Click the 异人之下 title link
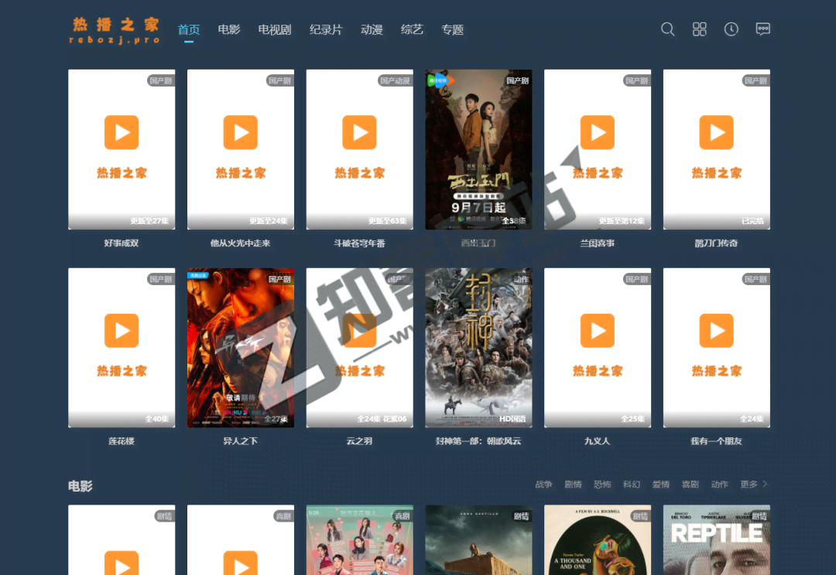This screenshot has width=836, height=575. pos(240,441)
